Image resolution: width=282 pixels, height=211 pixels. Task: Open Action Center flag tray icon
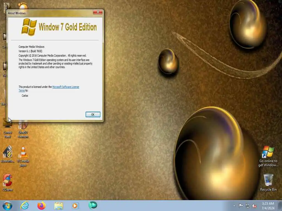(241, 206)
